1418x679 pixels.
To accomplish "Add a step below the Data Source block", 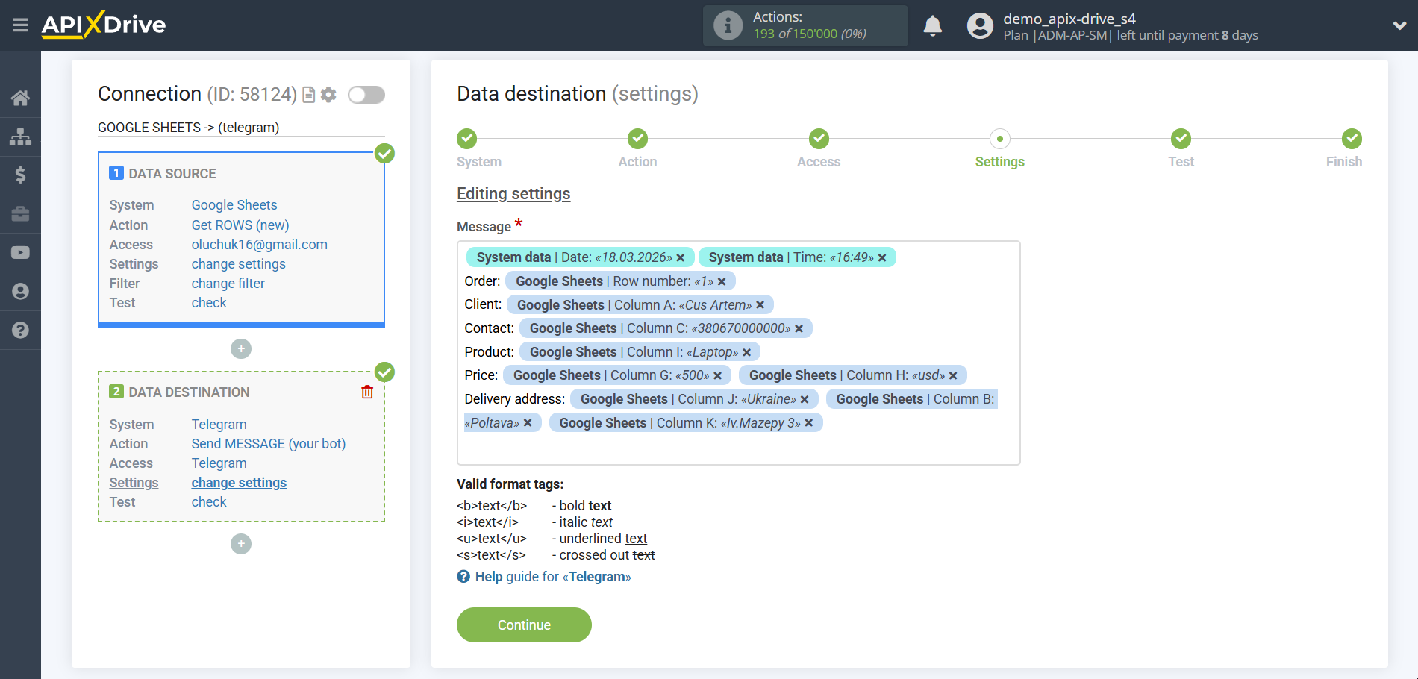I will point(241,349).
